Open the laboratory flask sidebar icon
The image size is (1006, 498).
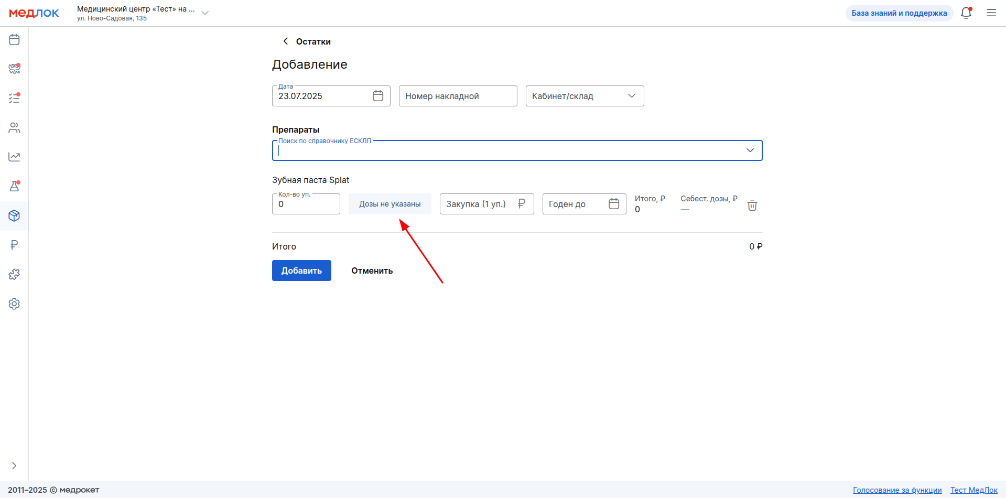tap(14, 186)
